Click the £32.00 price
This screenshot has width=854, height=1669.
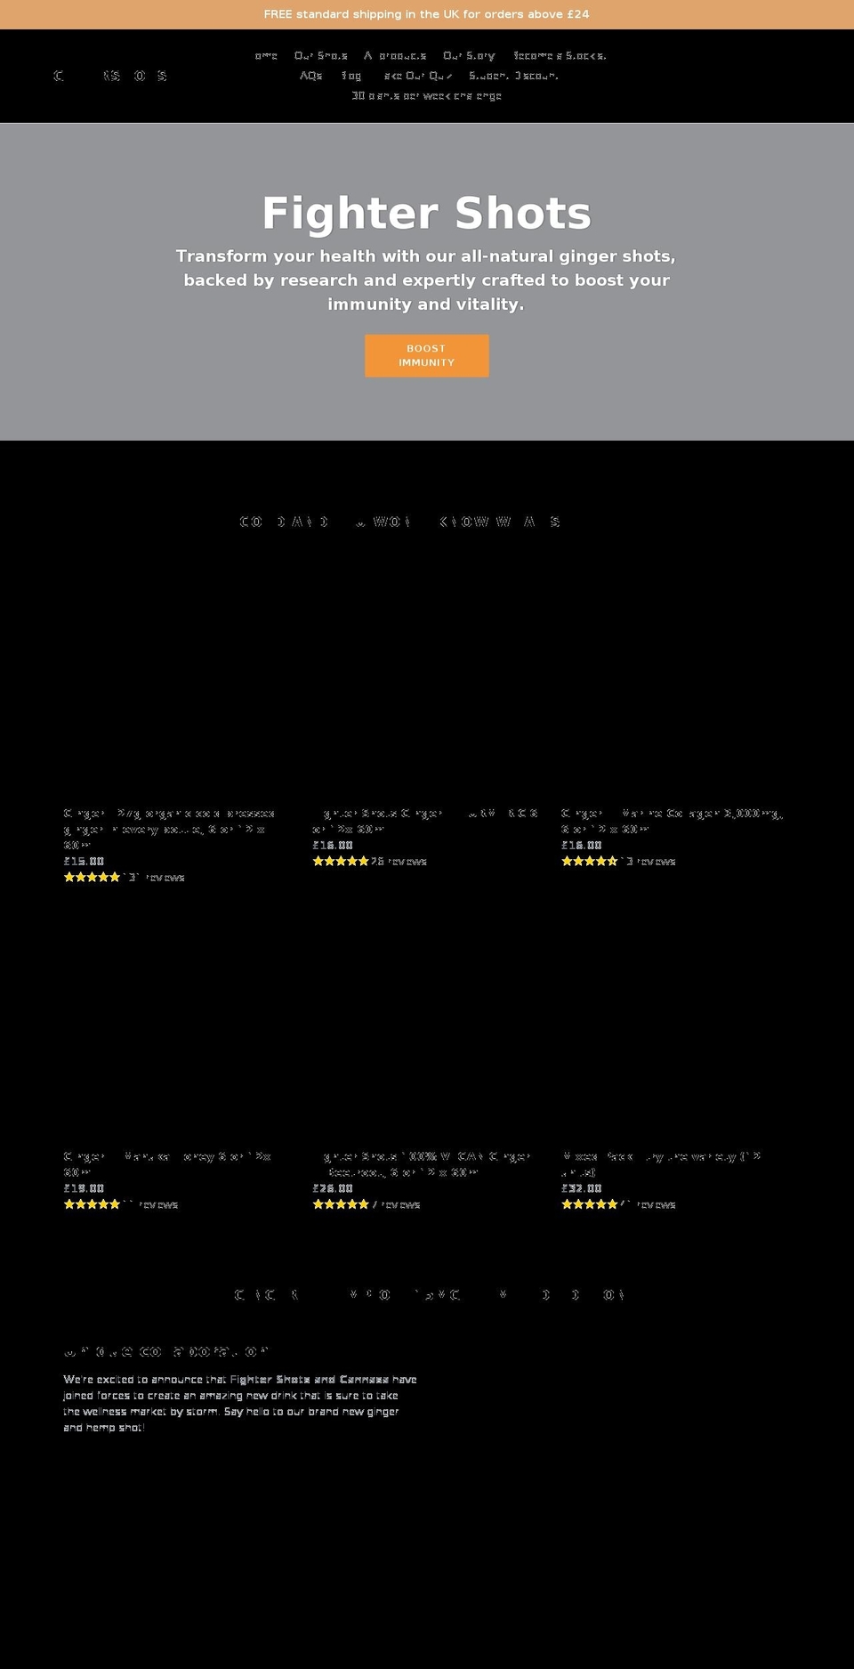(582, 1188)
